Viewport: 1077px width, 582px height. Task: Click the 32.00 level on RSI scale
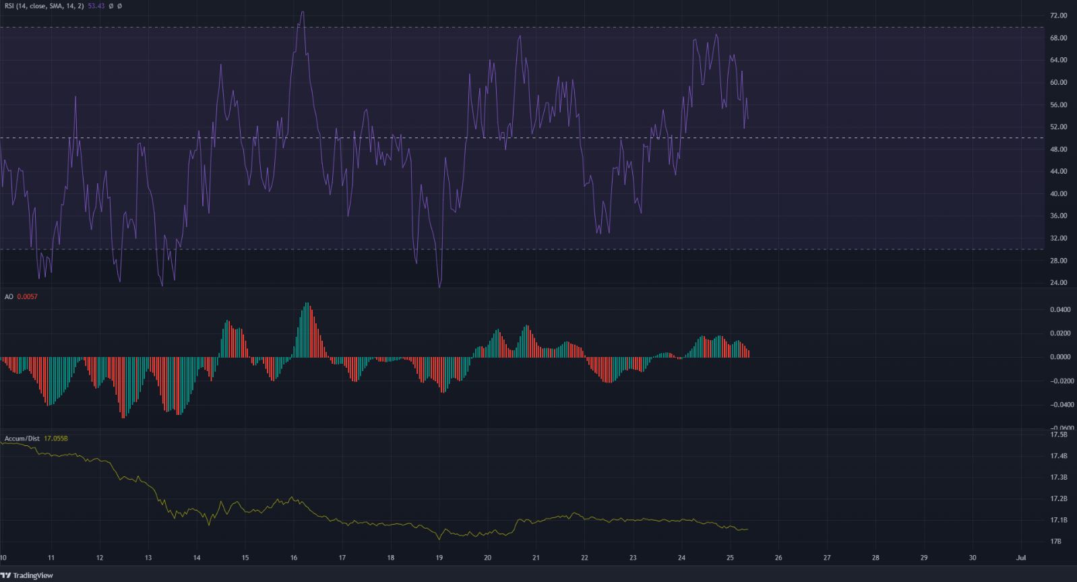[1058, 238]
